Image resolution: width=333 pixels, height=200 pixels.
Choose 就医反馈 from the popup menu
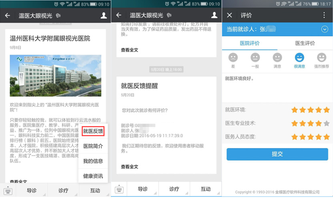point(93,131)
